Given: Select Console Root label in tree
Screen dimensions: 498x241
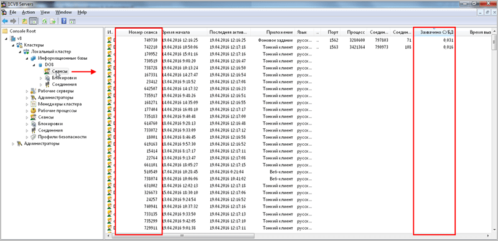Looking at the screenshot, I should (22, 31).
